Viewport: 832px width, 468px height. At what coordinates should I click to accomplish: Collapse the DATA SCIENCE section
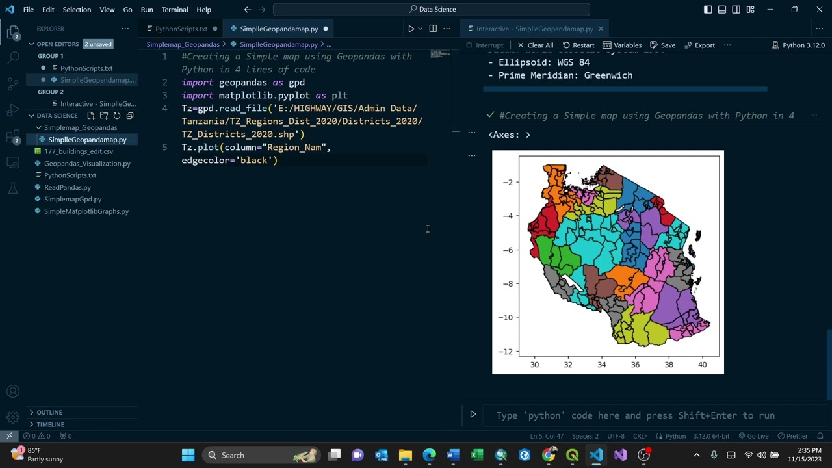57,116
